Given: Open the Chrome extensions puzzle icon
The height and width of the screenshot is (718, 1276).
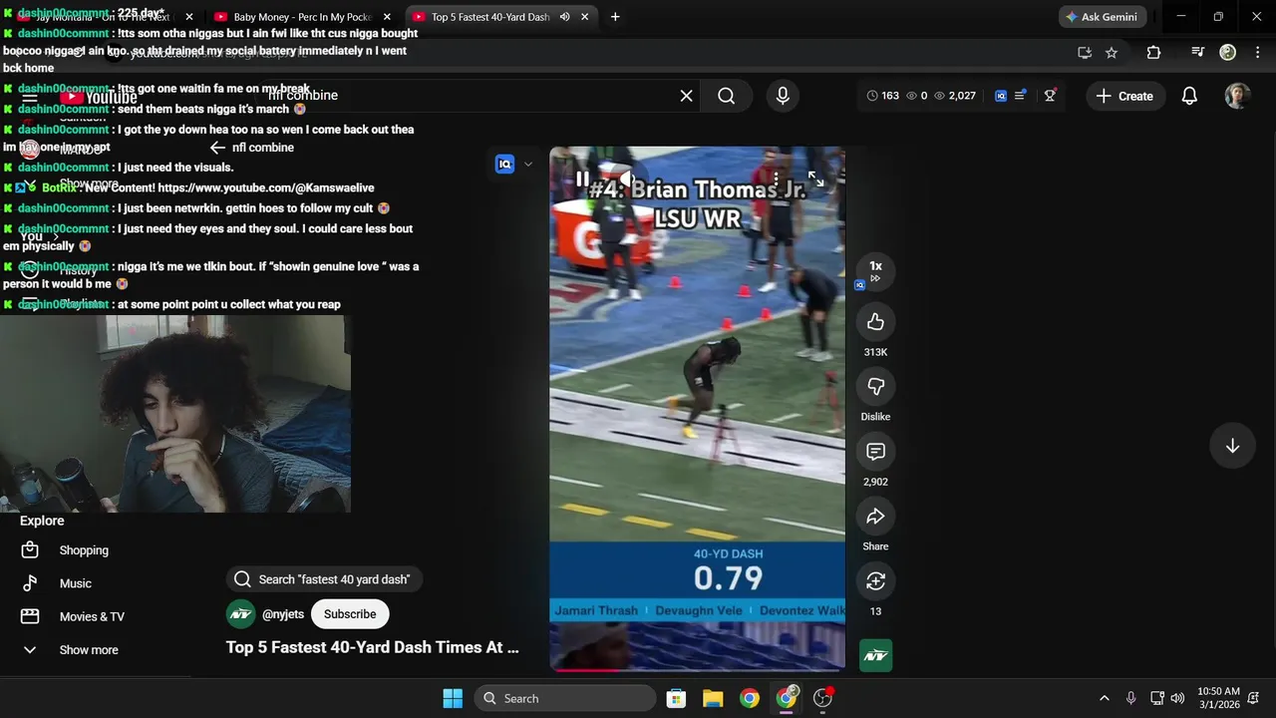Looking at the screenshot, I should tap(1153, 53).
